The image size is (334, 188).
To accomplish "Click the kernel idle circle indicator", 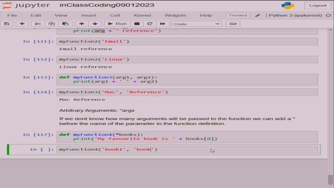I will [x=328, y=15].
